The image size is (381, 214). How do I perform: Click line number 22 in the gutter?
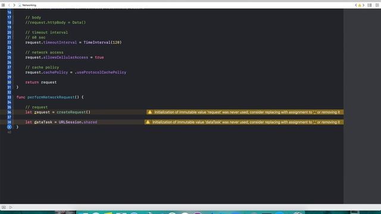10,42
